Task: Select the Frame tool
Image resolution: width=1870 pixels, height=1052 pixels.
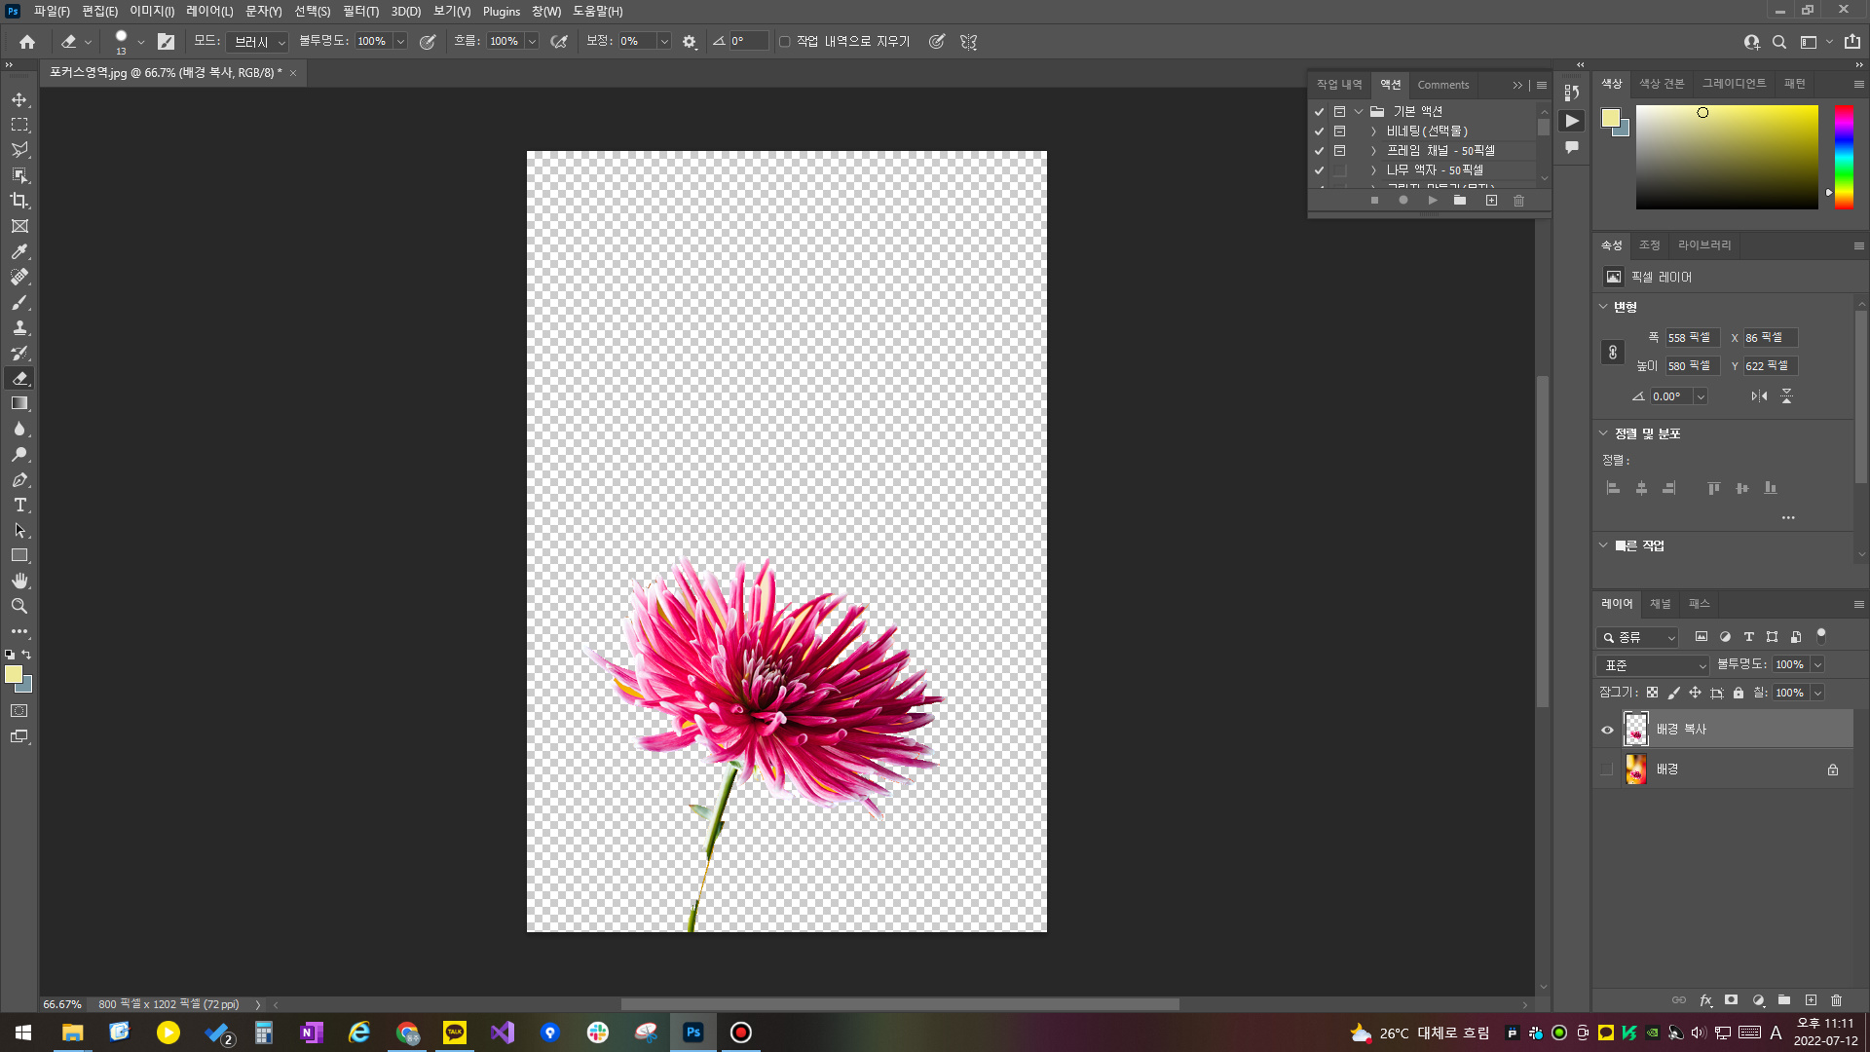Action: point(19,226)
